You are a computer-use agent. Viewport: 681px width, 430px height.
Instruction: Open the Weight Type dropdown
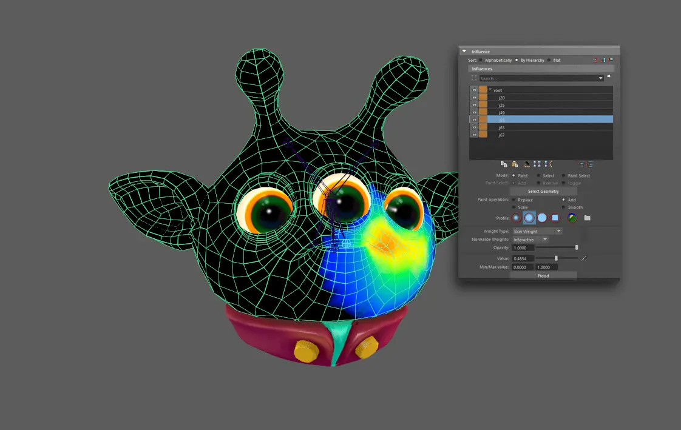click(537, 231)
